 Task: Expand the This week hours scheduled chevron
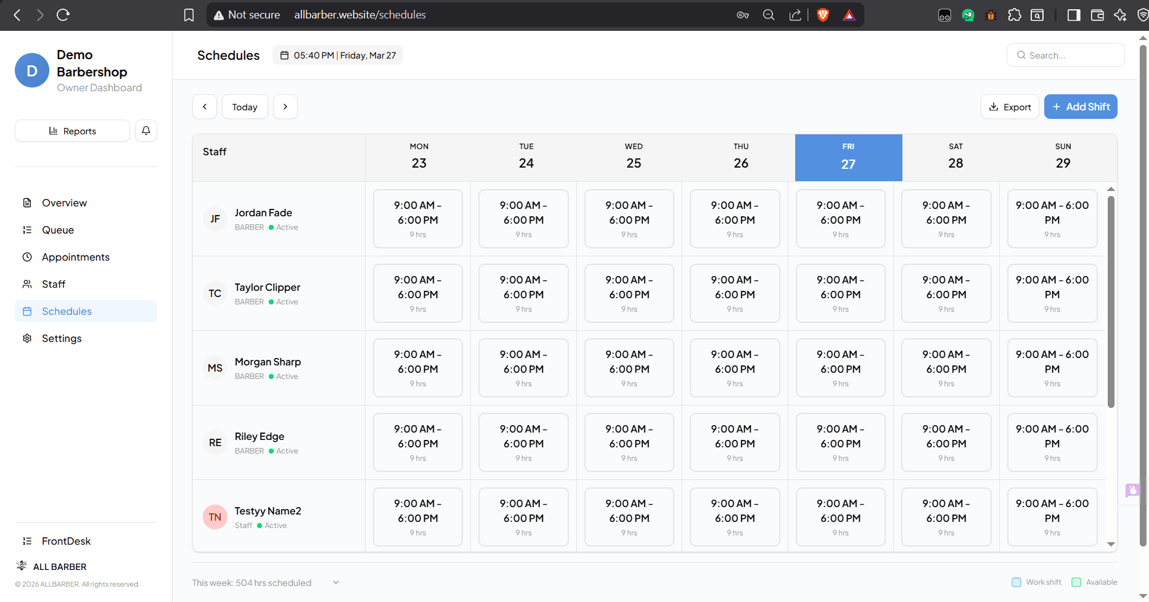pos(336,582)
